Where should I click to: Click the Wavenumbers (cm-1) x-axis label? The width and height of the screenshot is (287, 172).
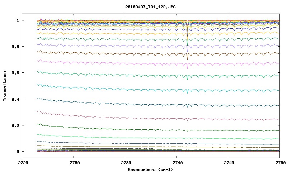click(150, 169)
